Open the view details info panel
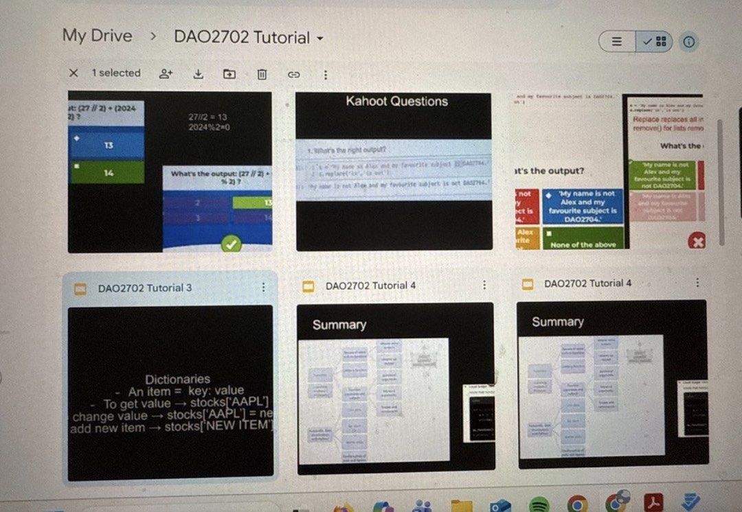The height and width of the screenshot is (512, 742). pos(689,42)
